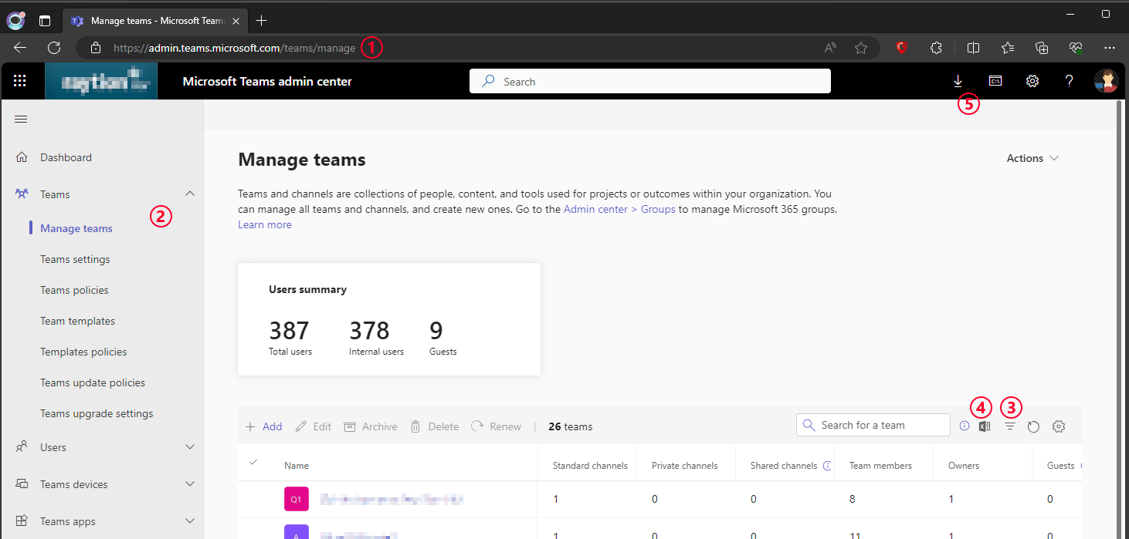Click the info icon beside the Excel export
Screen dimensions: 1129x539
click(x=964, y=426)
